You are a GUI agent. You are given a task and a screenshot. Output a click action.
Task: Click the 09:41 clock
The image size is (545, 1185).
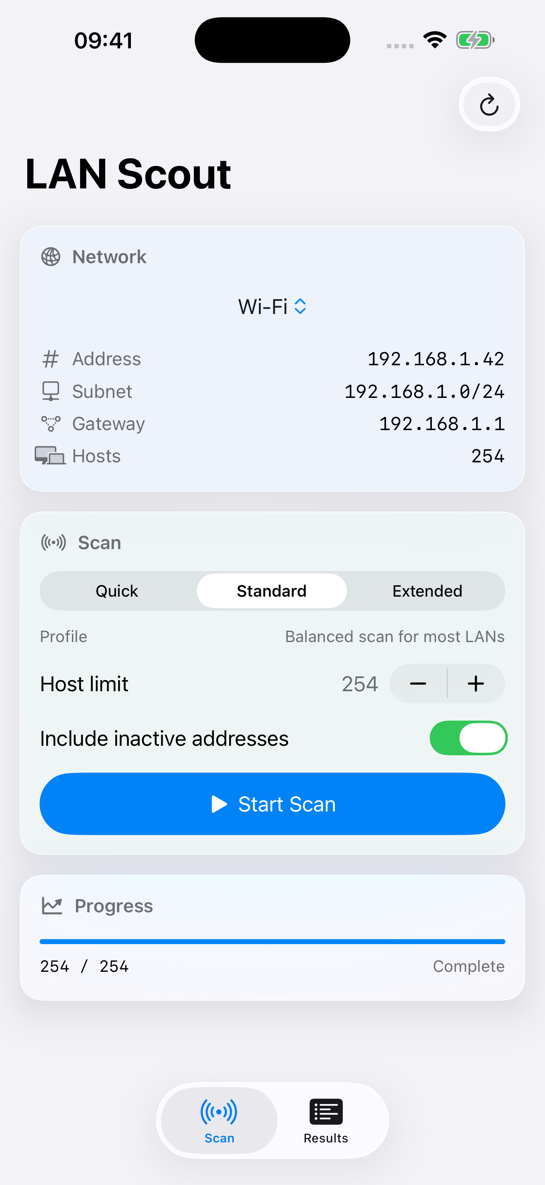coord(104,40)
